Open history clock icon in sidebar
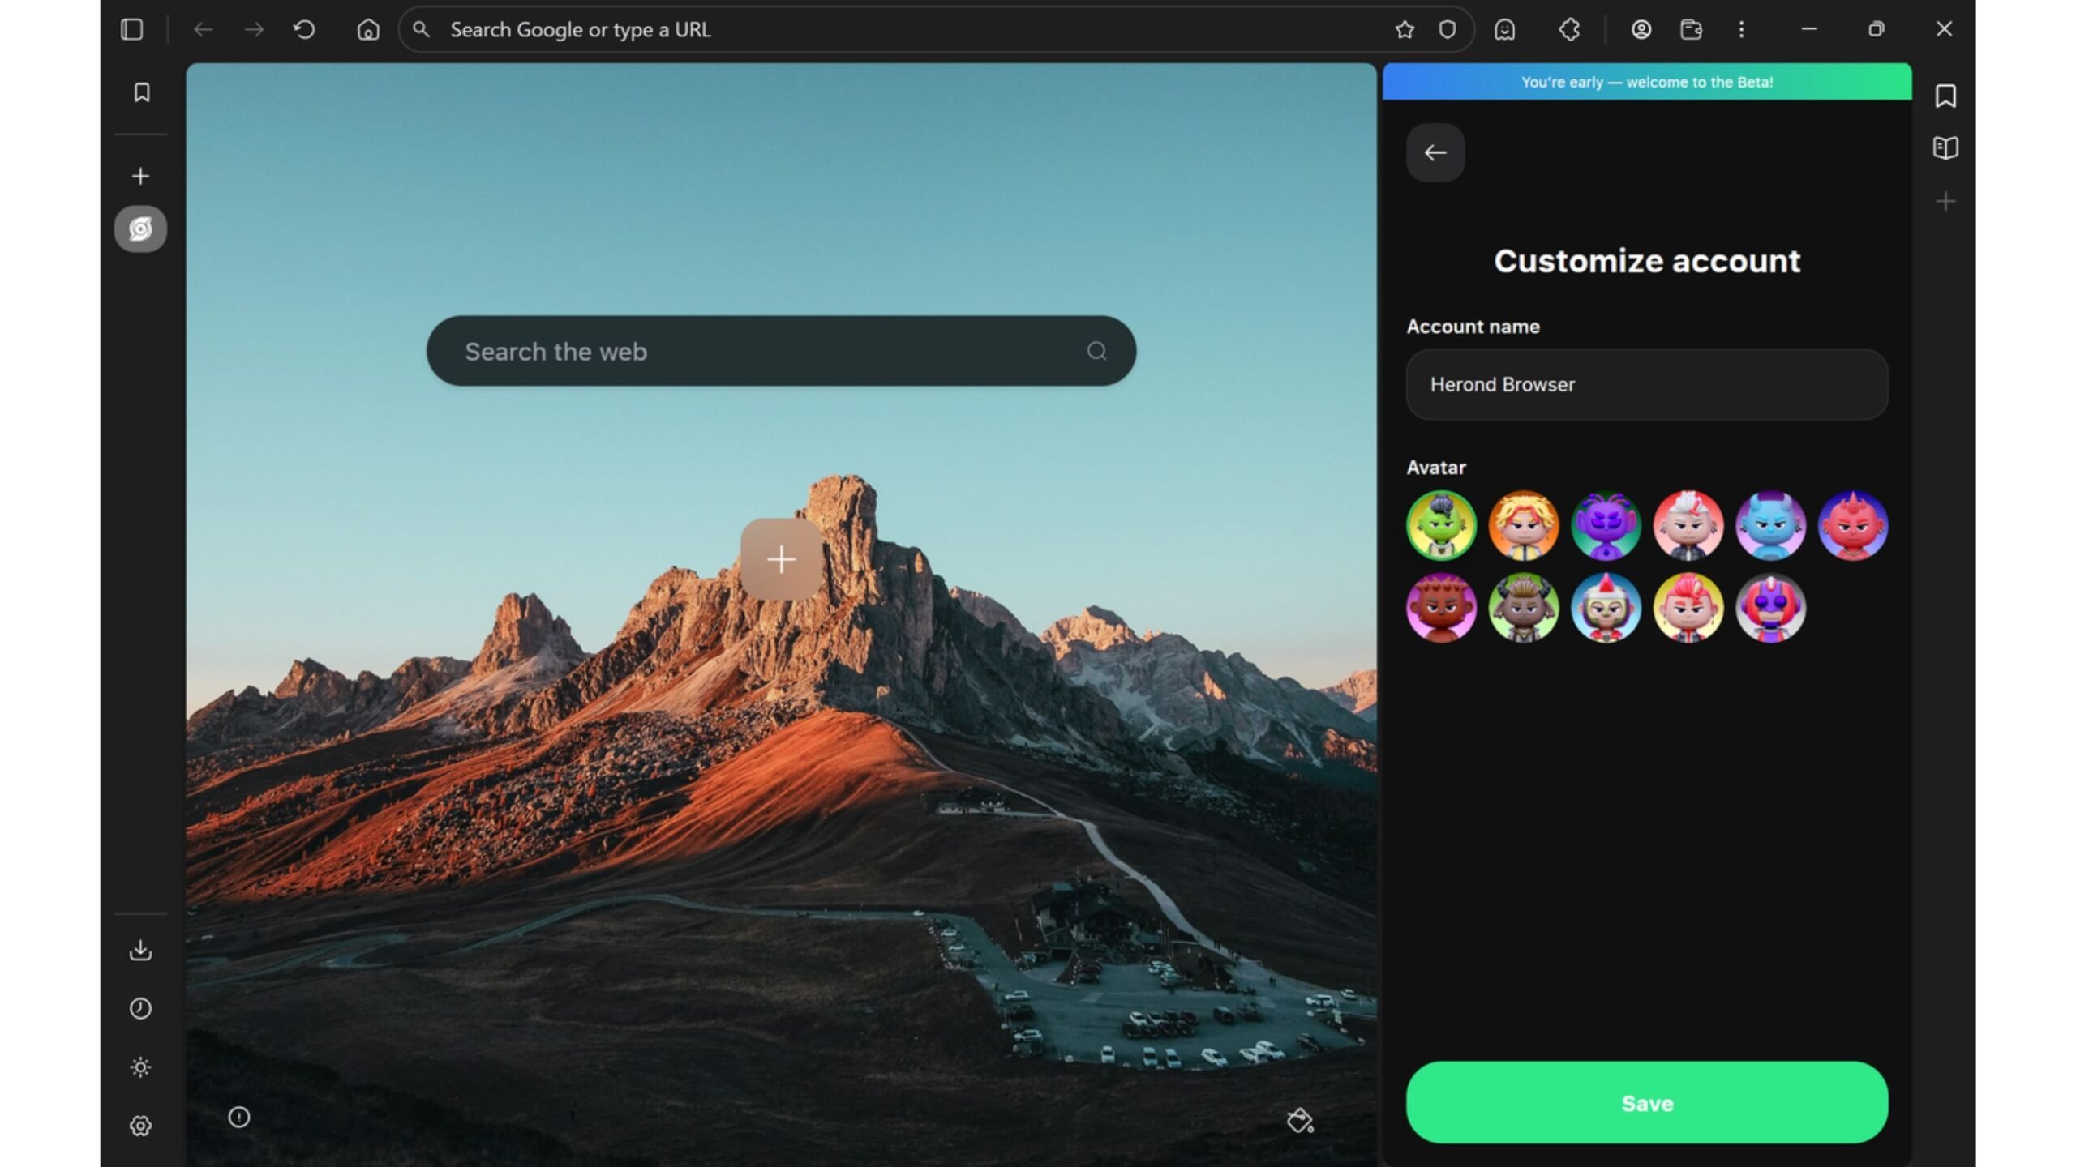 pos(140,1008)
